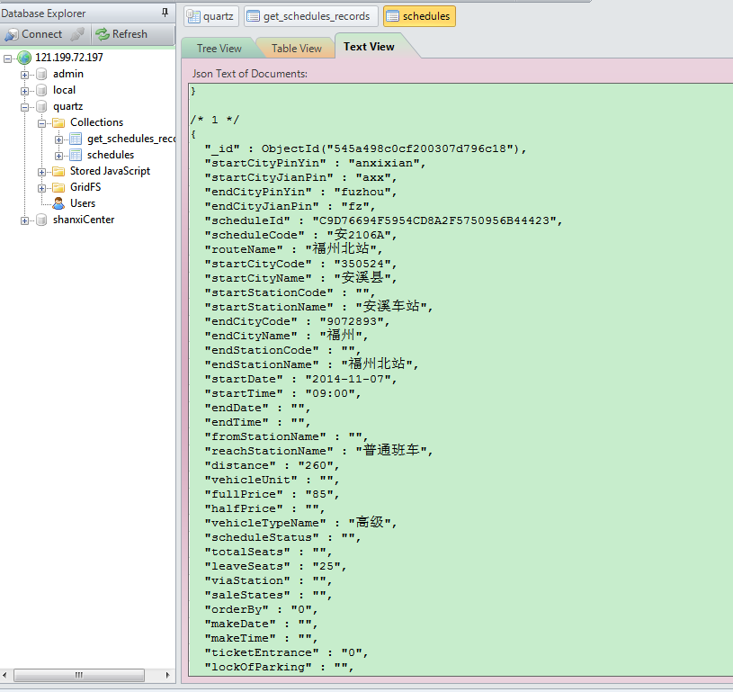Image resolution: width=733 pixels, height=692 pixels.
Task: Expand the Stored JavaScript node
Action: (x=41, y=172)
